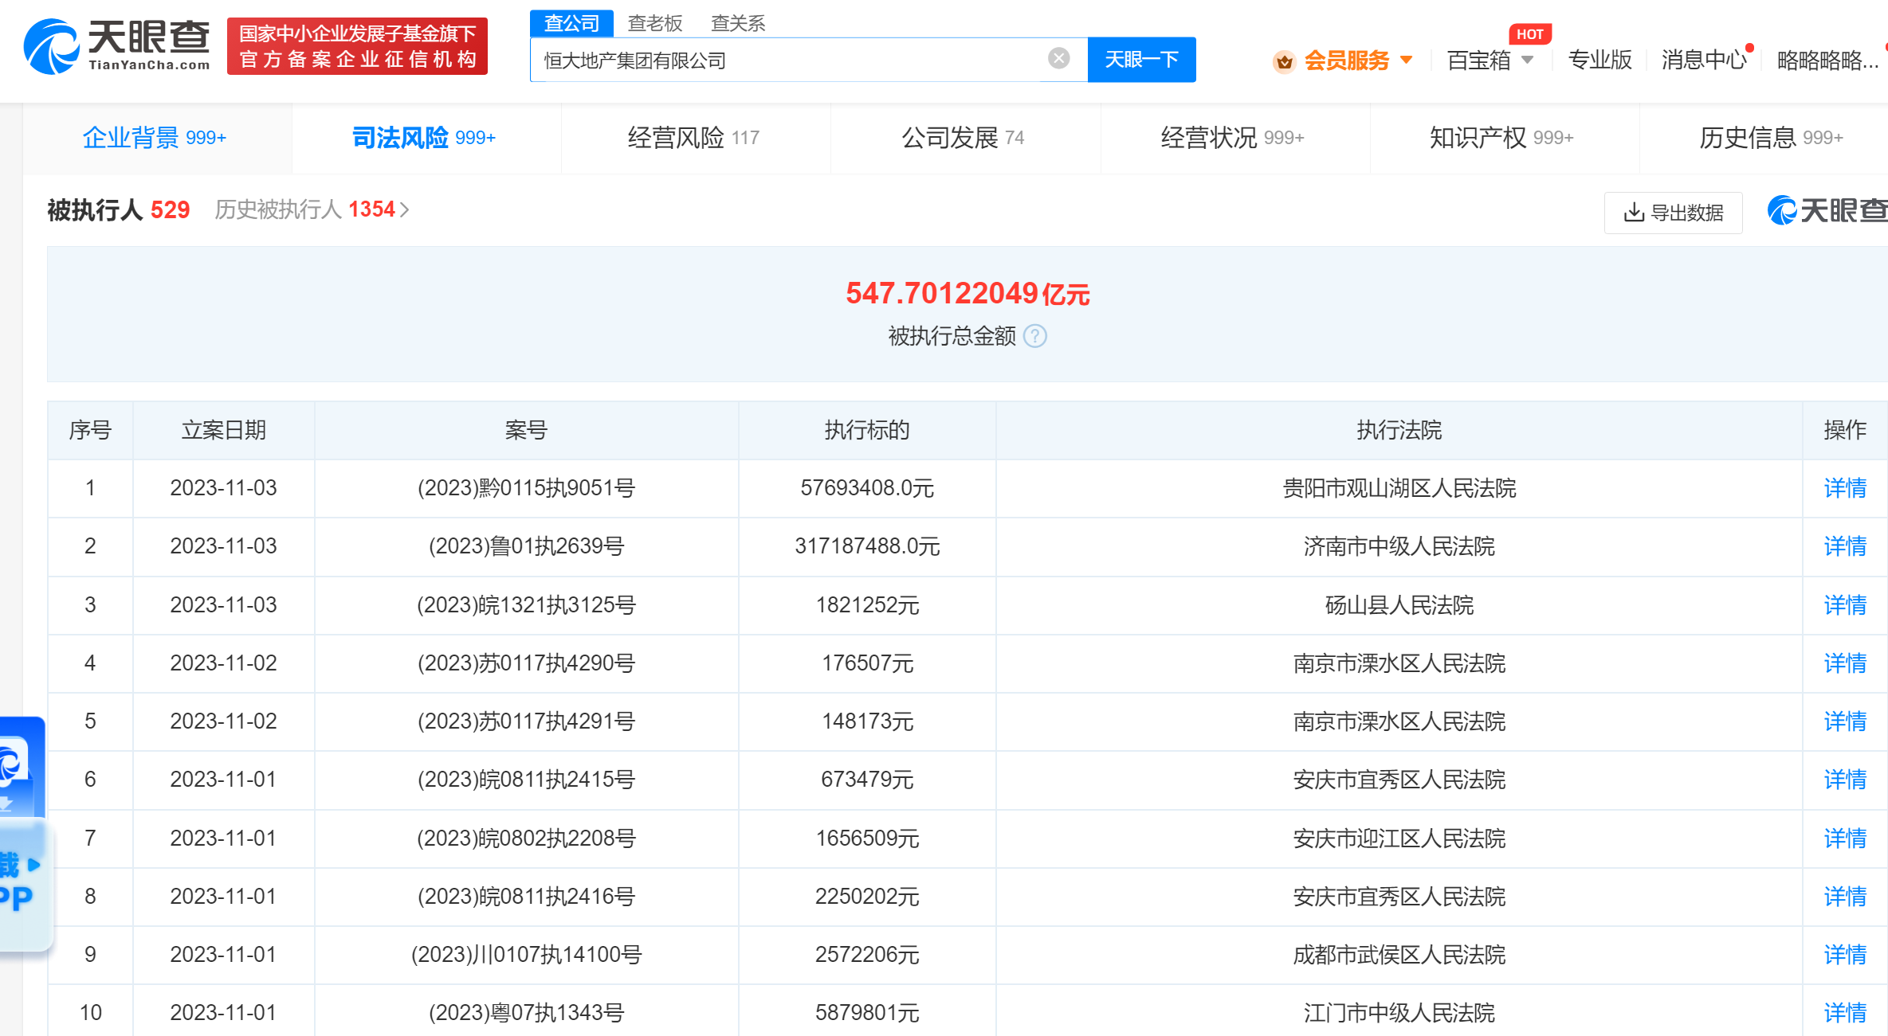The height and width of the screenshot is (1036, 1888).
Task: Open the 知识产权 tab
Action: tap(1504, 138)
